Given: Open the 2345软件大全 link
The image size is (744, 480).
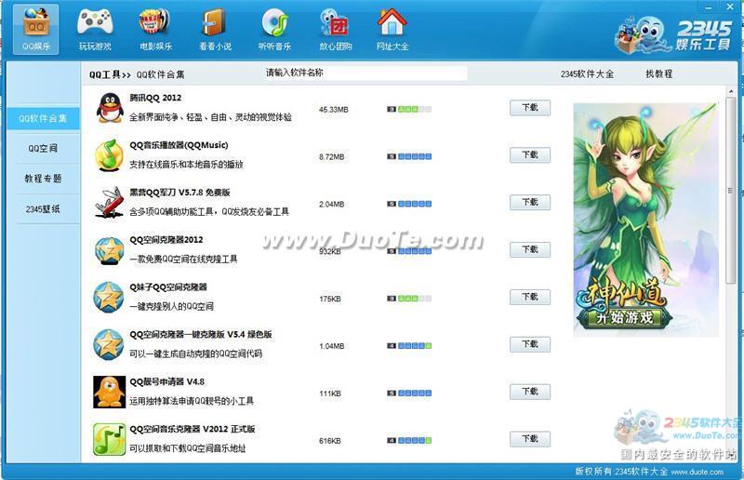Looking at the screenshot, I should click(587, 74).
